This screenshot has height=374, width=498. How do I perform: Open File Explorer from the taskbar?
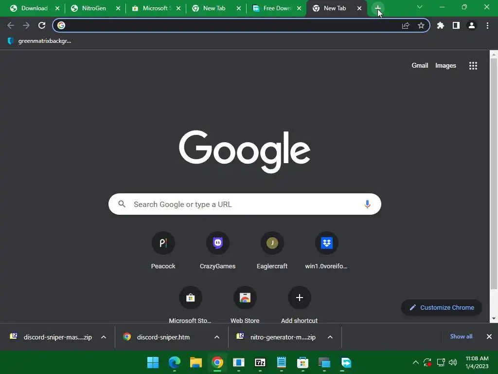click(196, 362)
